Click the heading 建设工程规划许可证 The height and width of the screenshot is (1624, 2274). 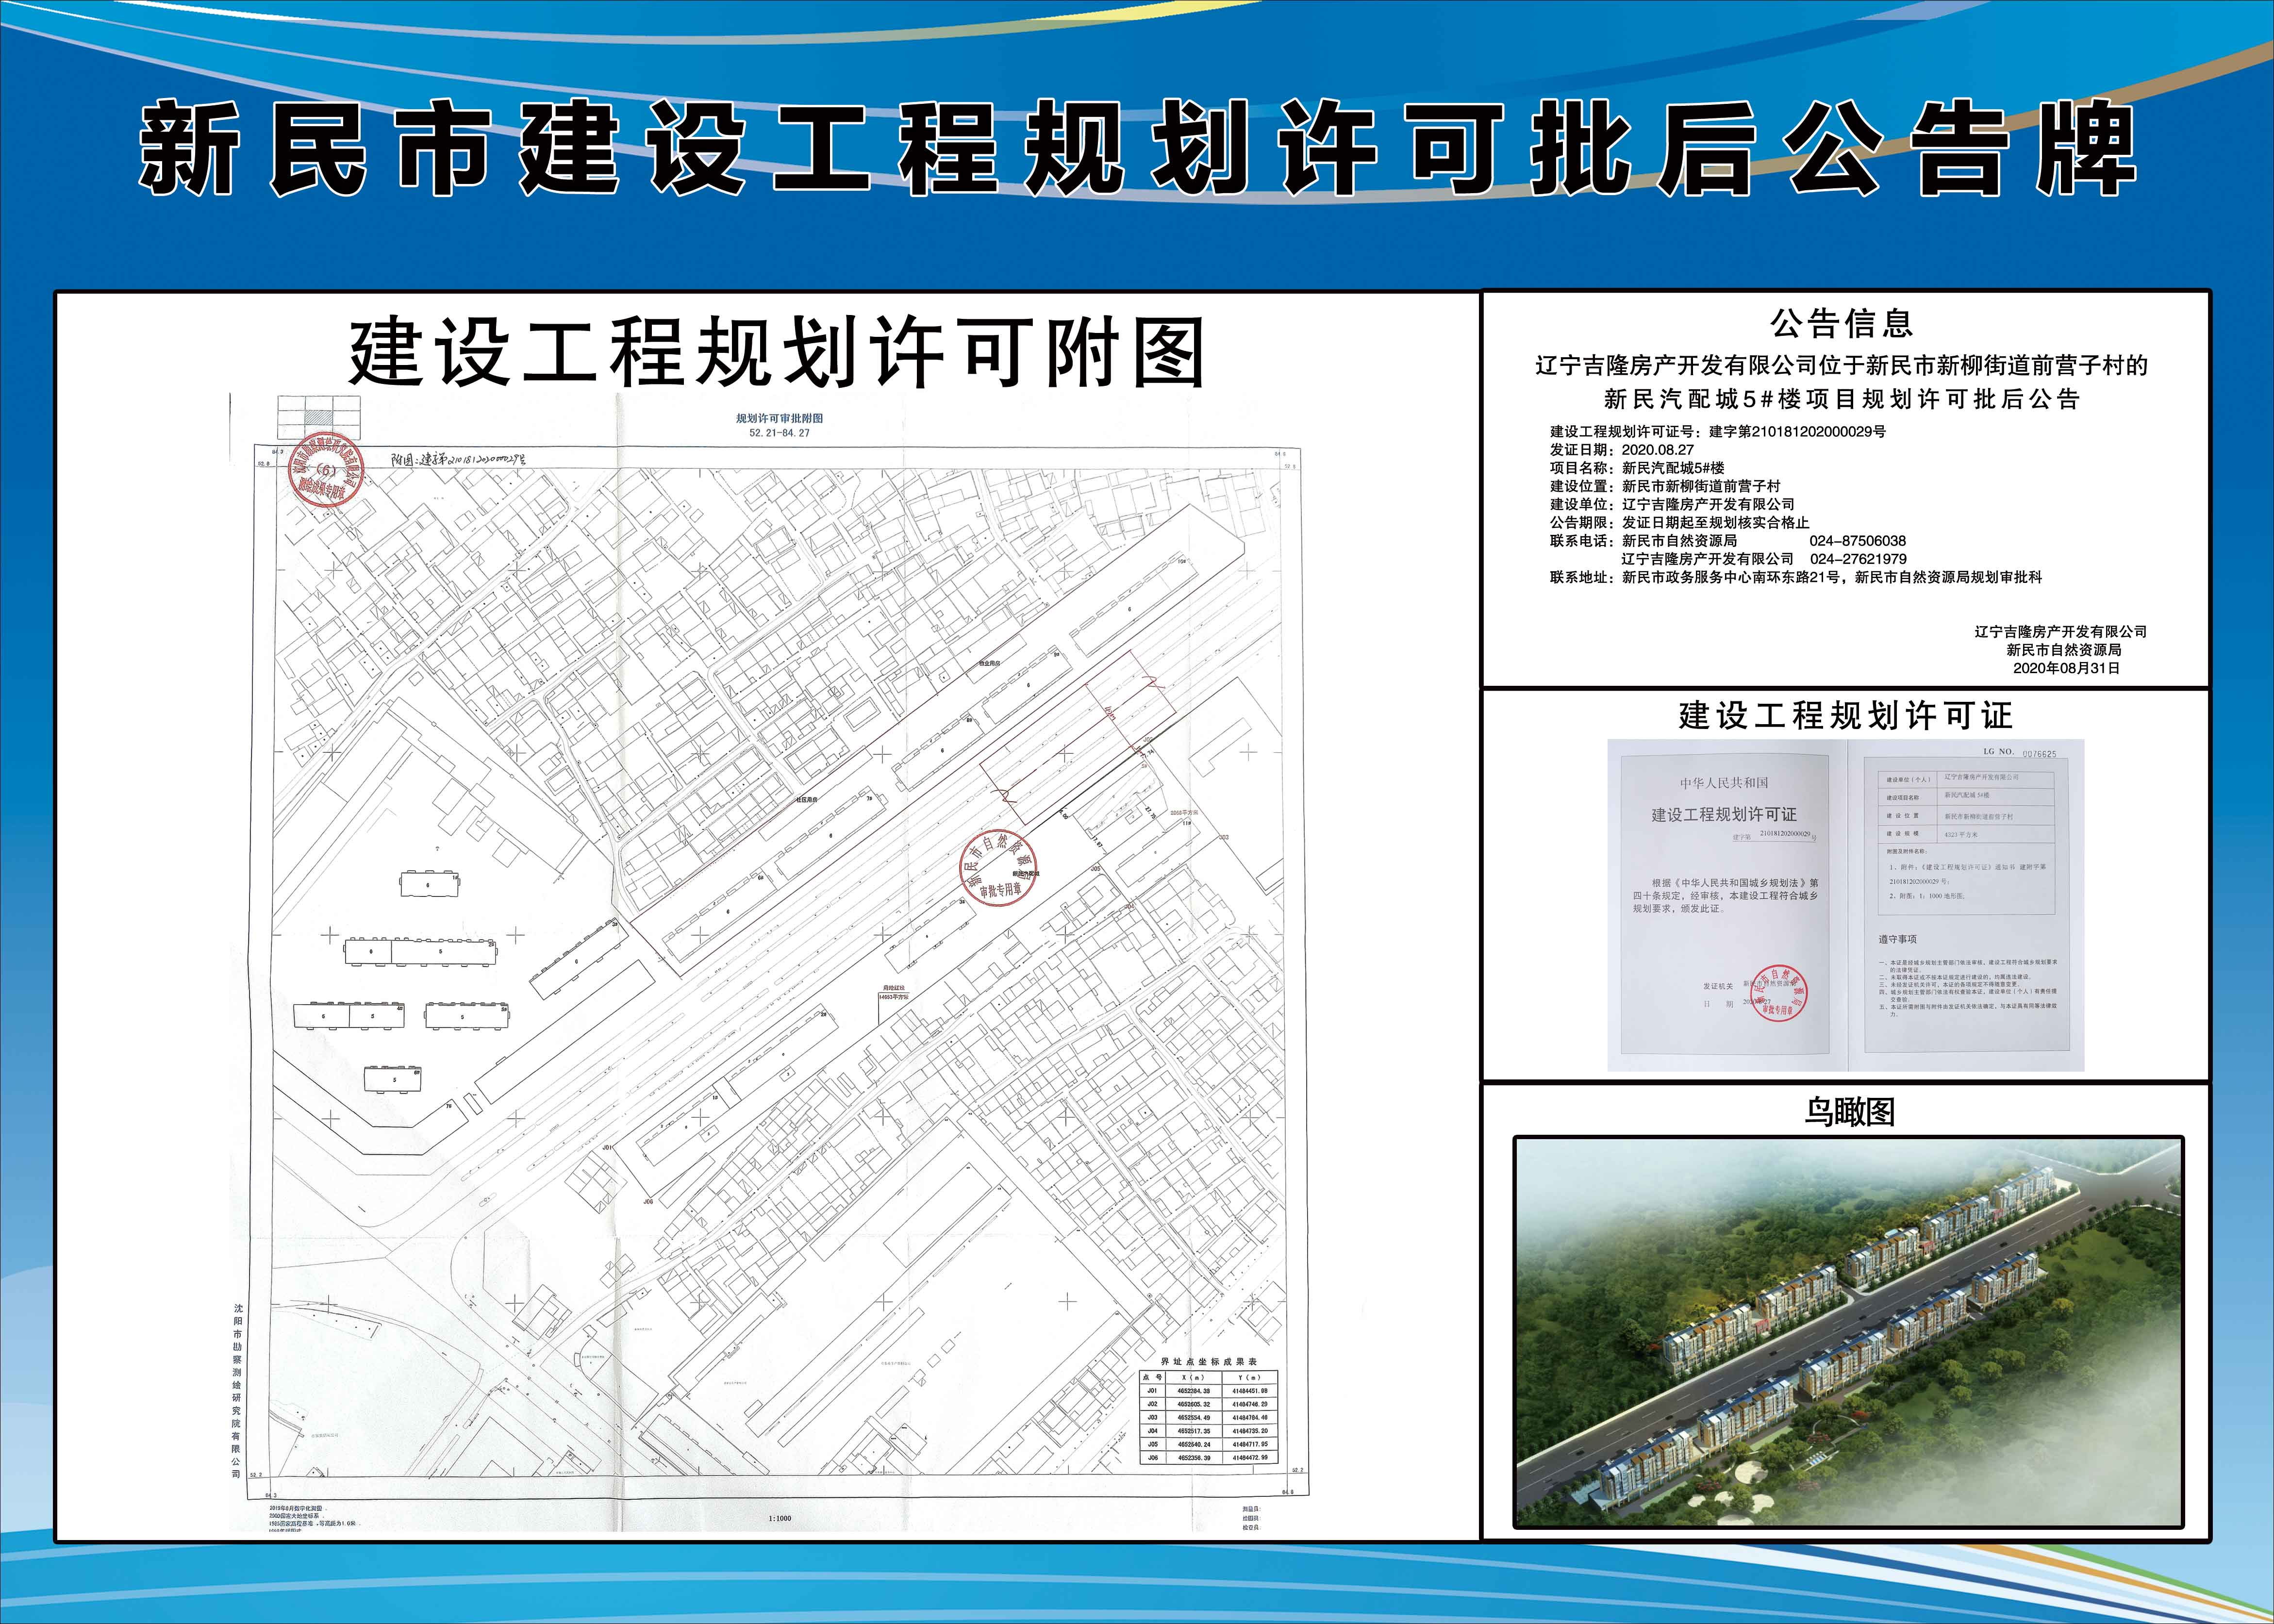[x=1845, y=715]
